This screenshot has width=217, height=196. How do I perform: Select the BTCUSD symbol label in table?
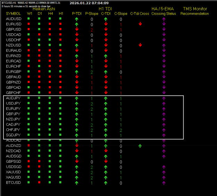13,182
